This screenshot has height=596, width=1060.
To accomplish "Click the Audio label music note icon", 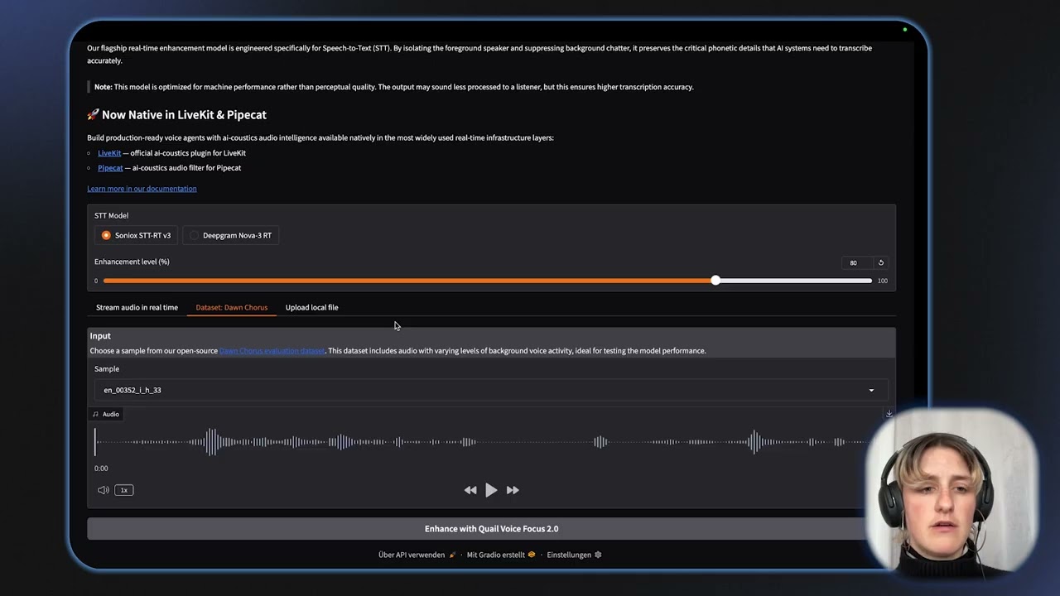I will [96, 414].
